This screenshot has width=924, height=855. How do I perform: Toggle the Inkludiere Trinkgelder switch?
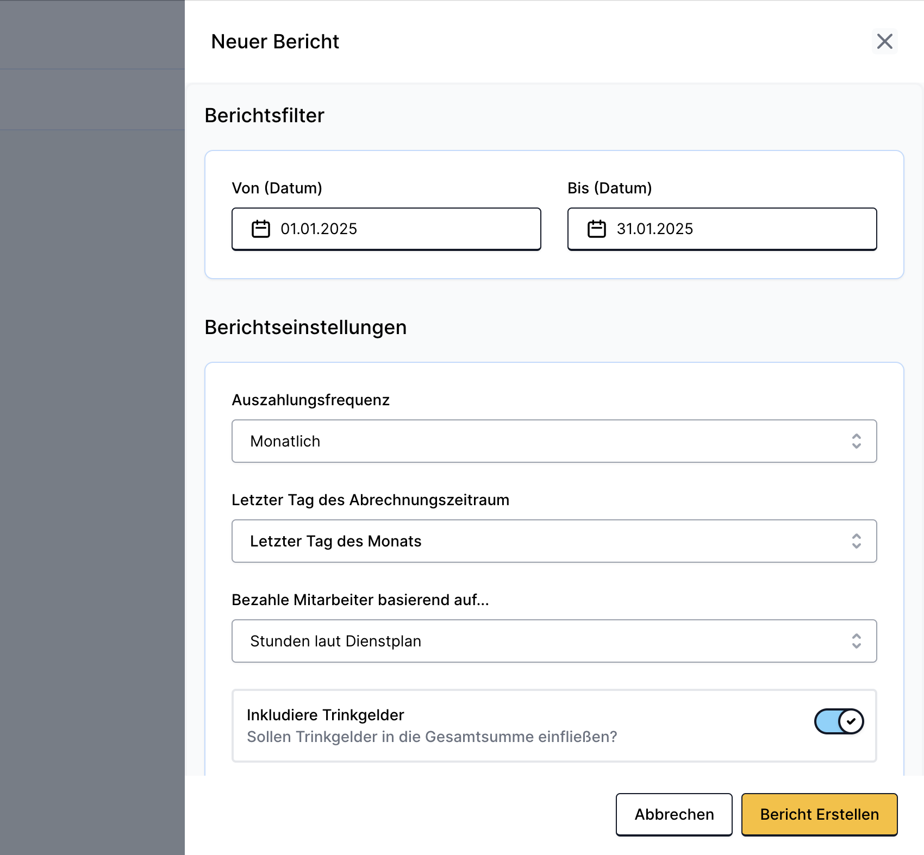(x=839, y=721)
